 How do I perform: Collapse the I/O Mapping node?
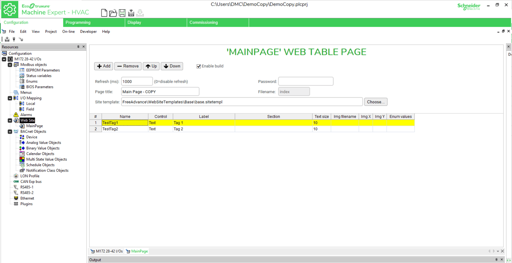click(x=10, y=98)
